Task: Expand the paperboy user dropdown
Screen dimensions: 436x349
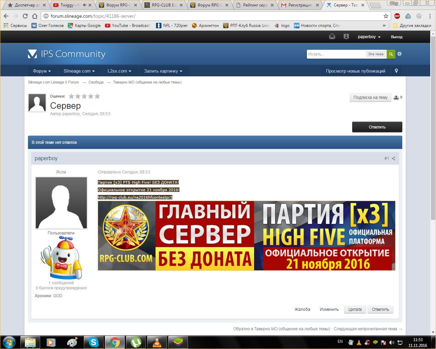Action: pyautogui.click(x=369, y=37)
